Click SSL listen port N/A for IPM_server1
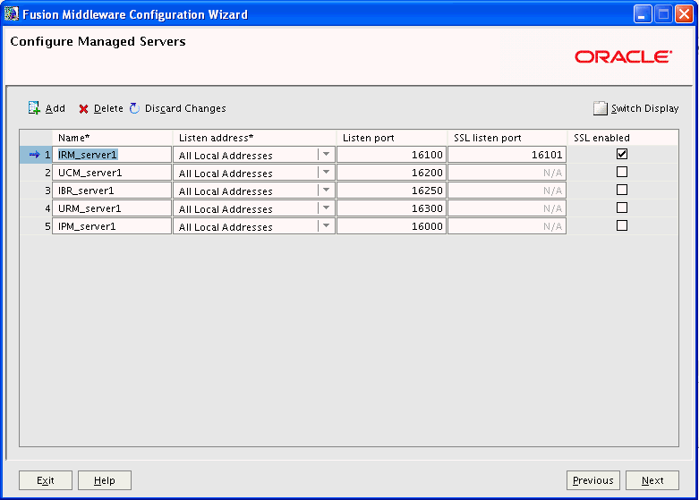Screen dimensions: 699x500 tap(507, 226)
